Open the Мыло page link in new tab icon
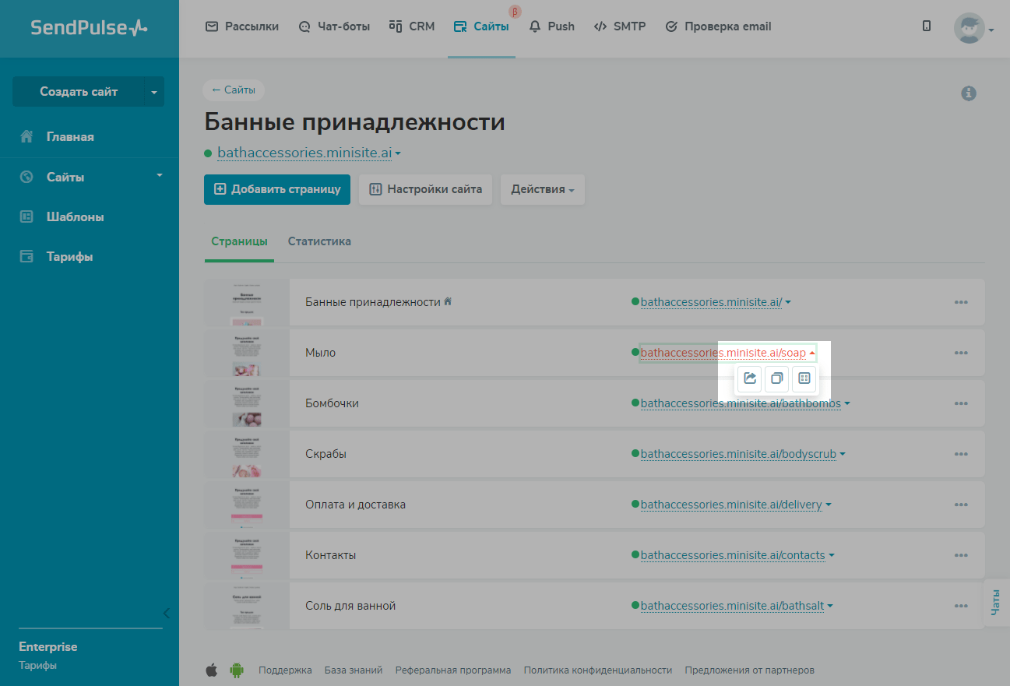The width and height of the screenshot is (1010, 686). (x=750, y=378)
